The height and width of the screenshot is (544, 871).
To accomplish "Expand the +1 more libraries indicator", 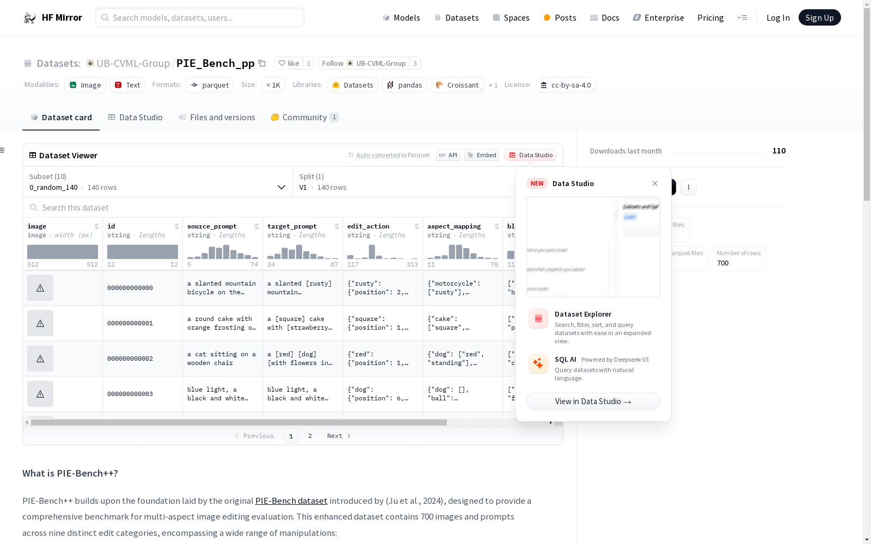I will point(493,85).
